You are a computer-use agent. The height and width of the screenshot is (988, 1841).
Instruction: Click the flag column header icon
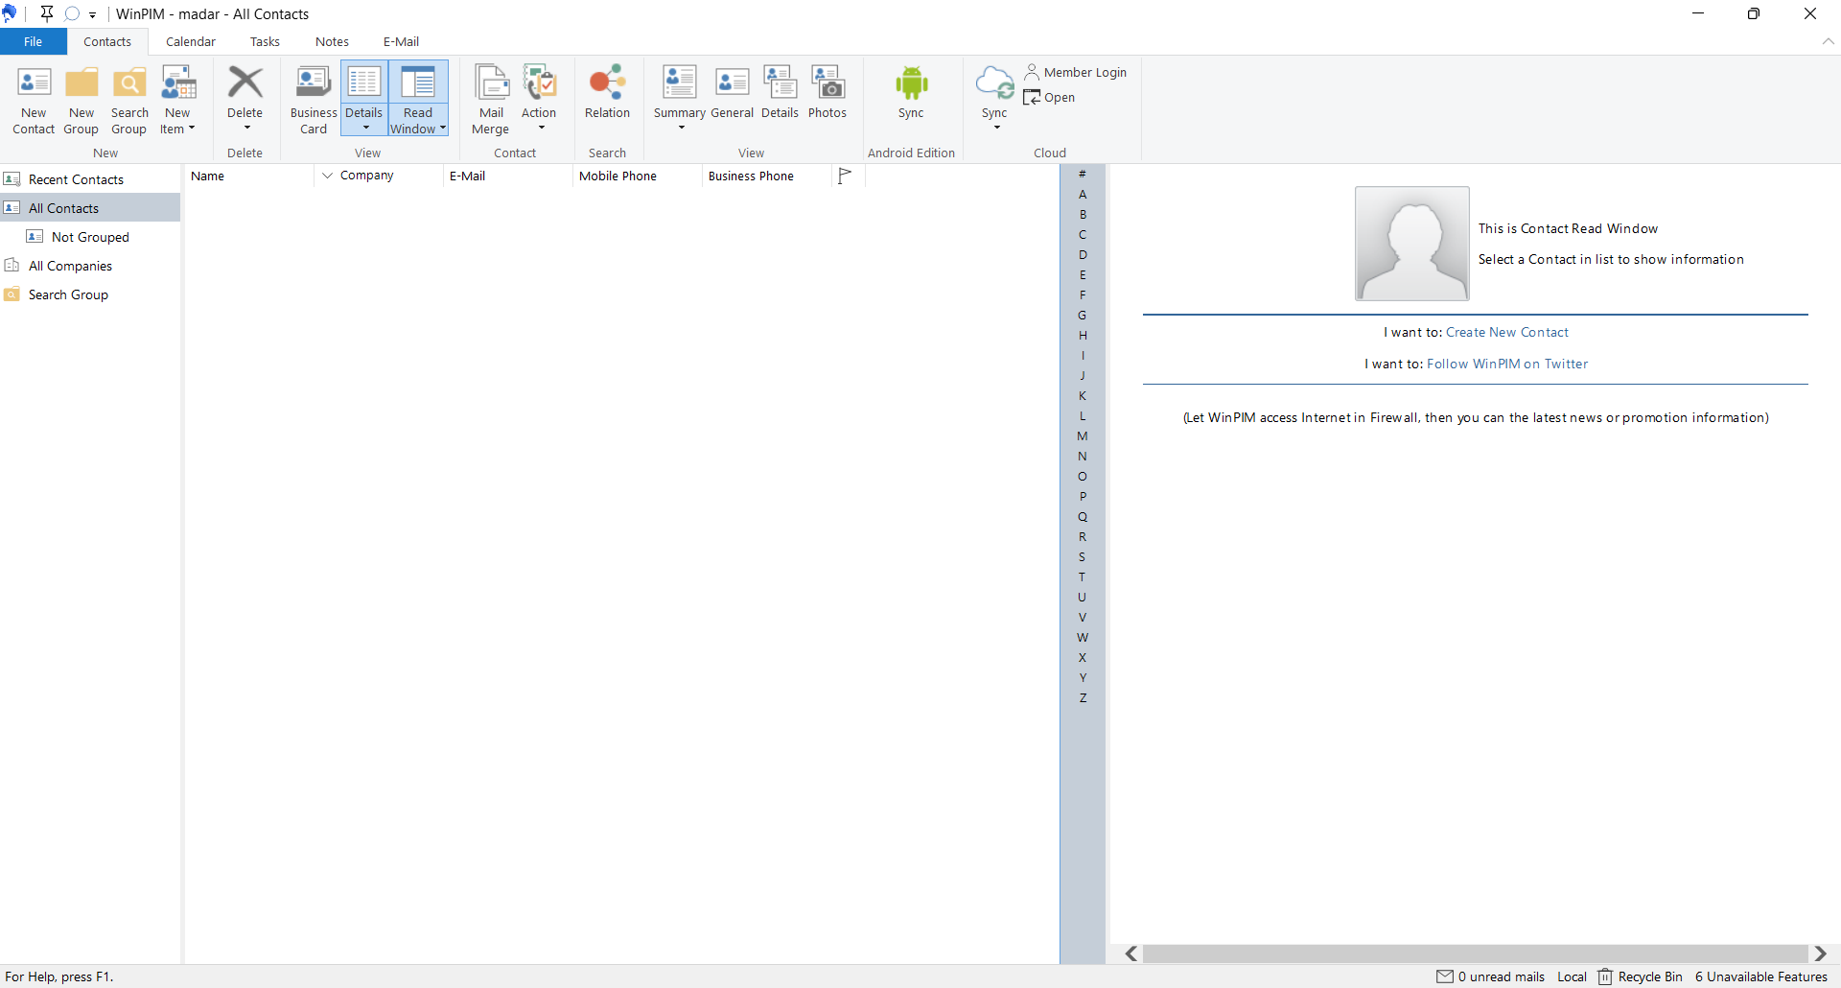point(845,176)
